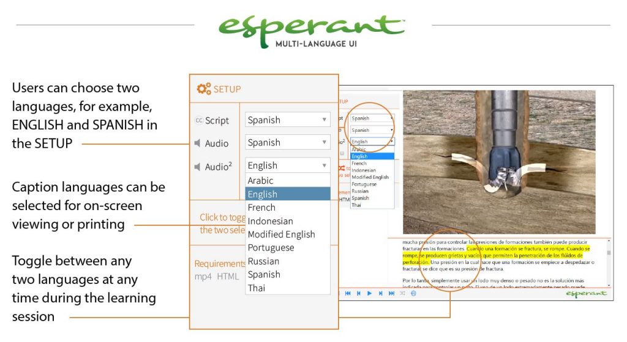The height and width of the screenshot is (342, 627).
Task: Pick Indonesian in the small screenshot list
Action: tap(372, 170)
